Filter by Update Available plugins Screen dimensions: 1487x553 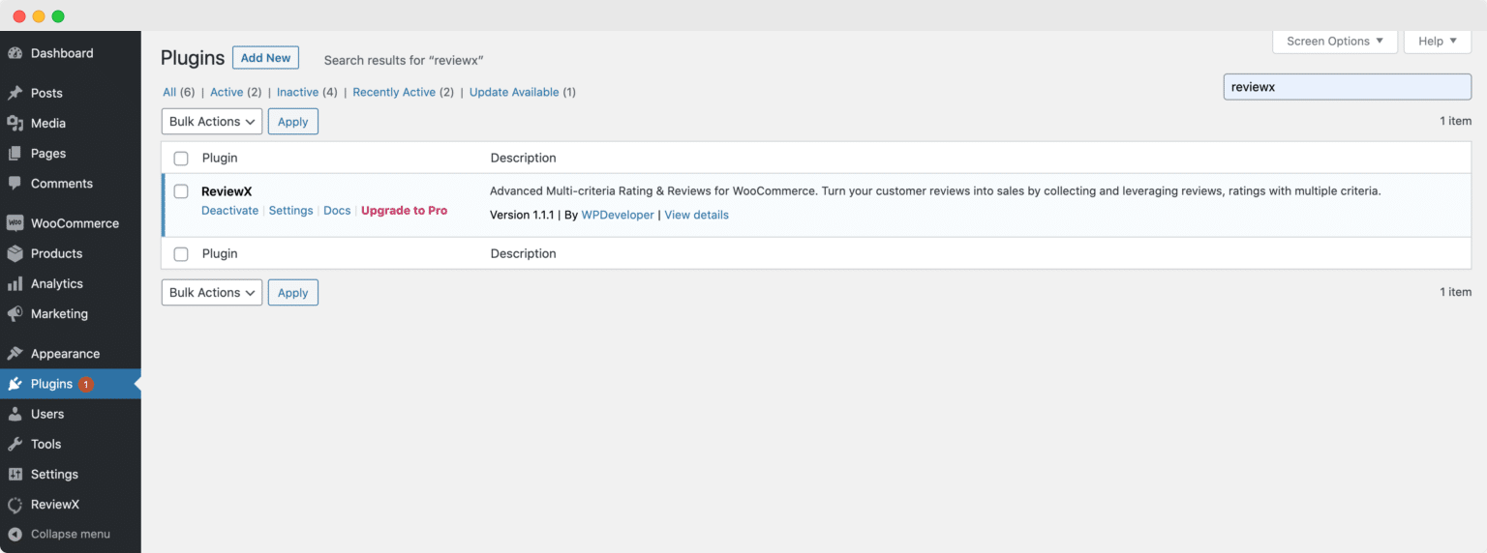pos(514,92)
